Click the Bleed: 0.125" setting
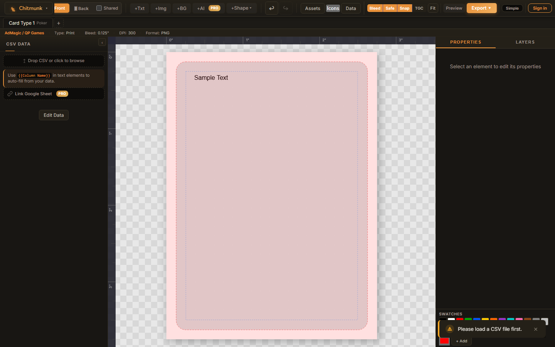Viewport: 555px width, 347px height. point(97,33)
